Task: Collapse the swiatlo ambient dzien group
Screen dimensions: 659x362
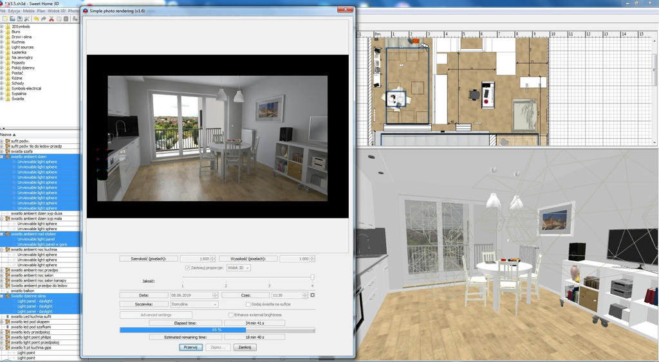Action: (2, 157)
